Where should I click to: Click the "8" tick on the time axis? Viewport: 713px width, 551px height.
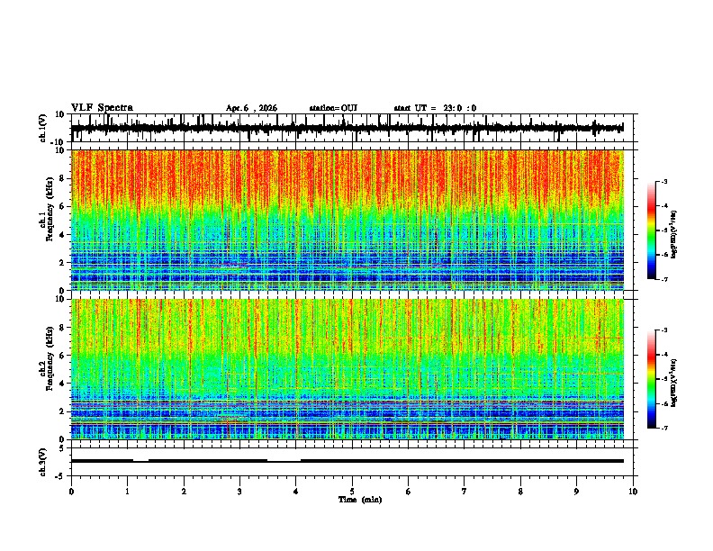click(520, 492)
